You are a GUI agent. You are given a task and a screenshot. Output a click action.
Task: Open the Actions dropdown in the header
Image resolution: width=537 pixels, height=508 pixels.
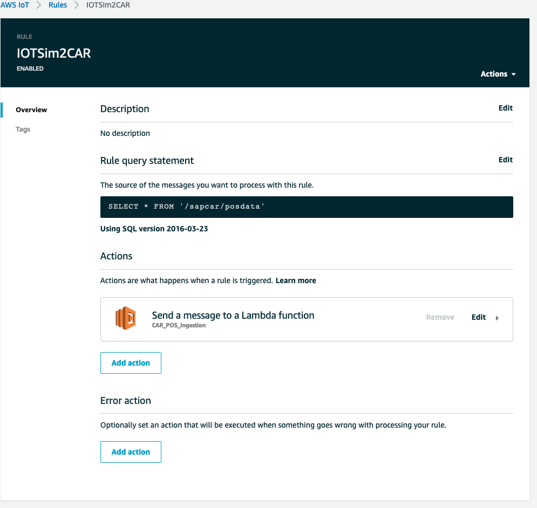(x=498, y=74)
